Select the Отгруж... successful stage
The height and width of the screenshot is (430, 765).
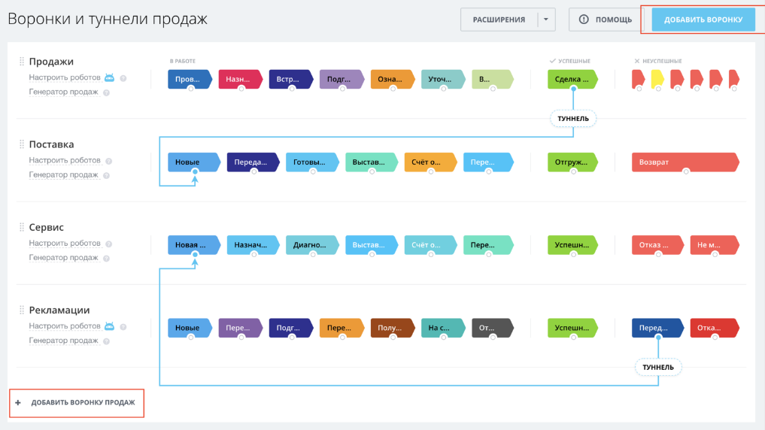pyautogui.click(x=572, y=162)
